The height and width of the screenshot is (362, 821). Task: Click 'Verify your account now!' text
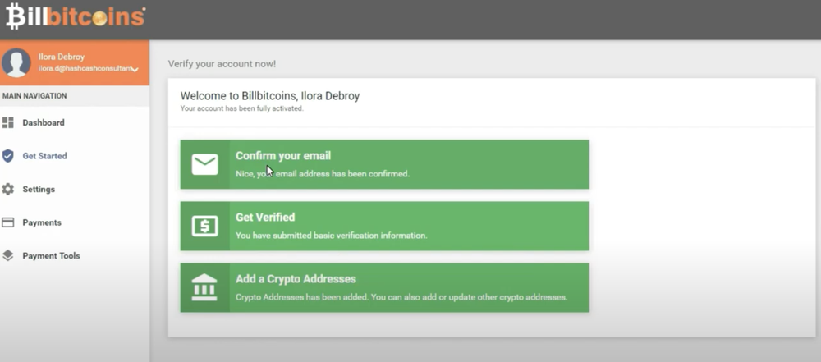tap(222, 64)
